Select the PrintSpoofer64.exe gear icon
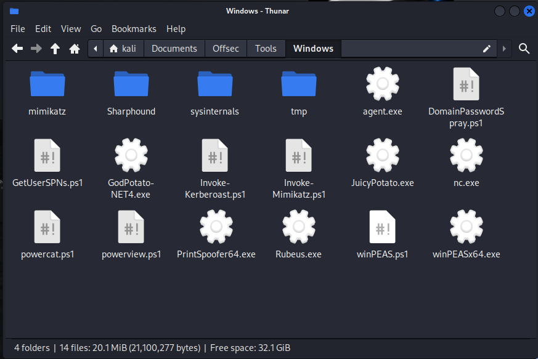This screenshot has height=359, width=538. 216,227
